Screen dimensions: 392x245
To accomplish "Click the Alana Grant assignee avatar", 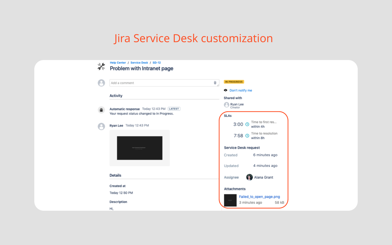I will (249, 177).
